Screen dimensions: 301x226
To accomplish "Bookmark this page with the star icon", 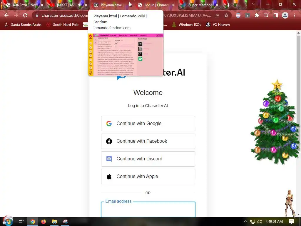I will (x=226, y=15).
